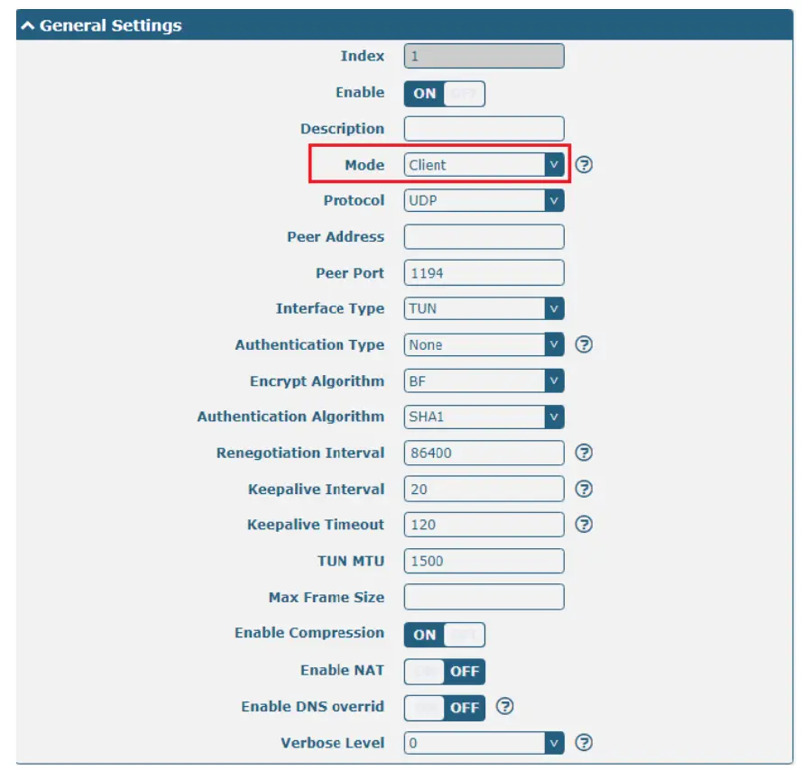Focus the Description text field

point(484,129)
